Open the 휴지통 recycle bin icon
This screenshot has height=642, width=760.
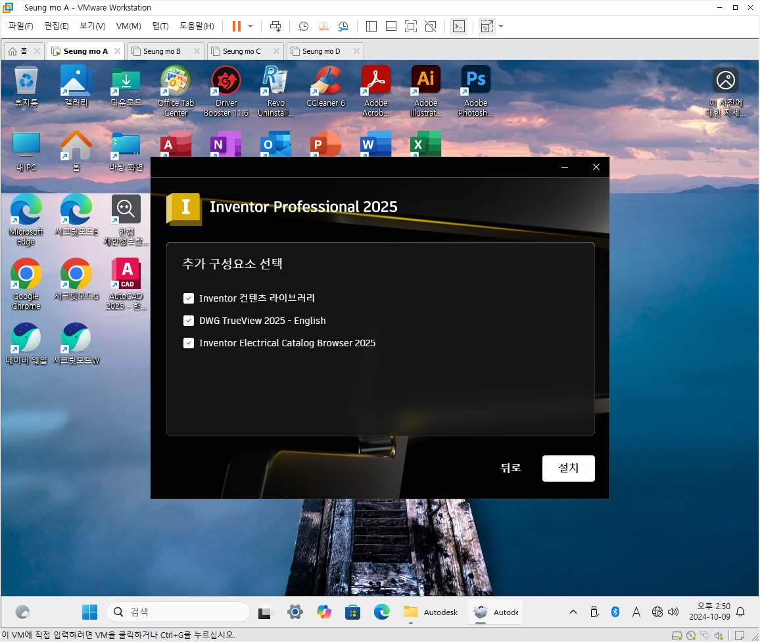tap(26, 87)
